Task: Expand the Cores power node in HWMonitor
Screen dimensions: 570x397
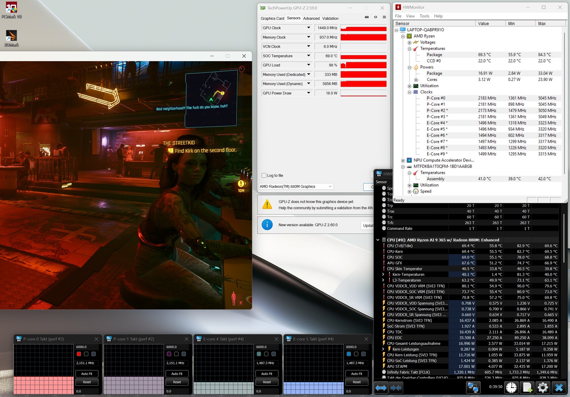Action: 416,80
